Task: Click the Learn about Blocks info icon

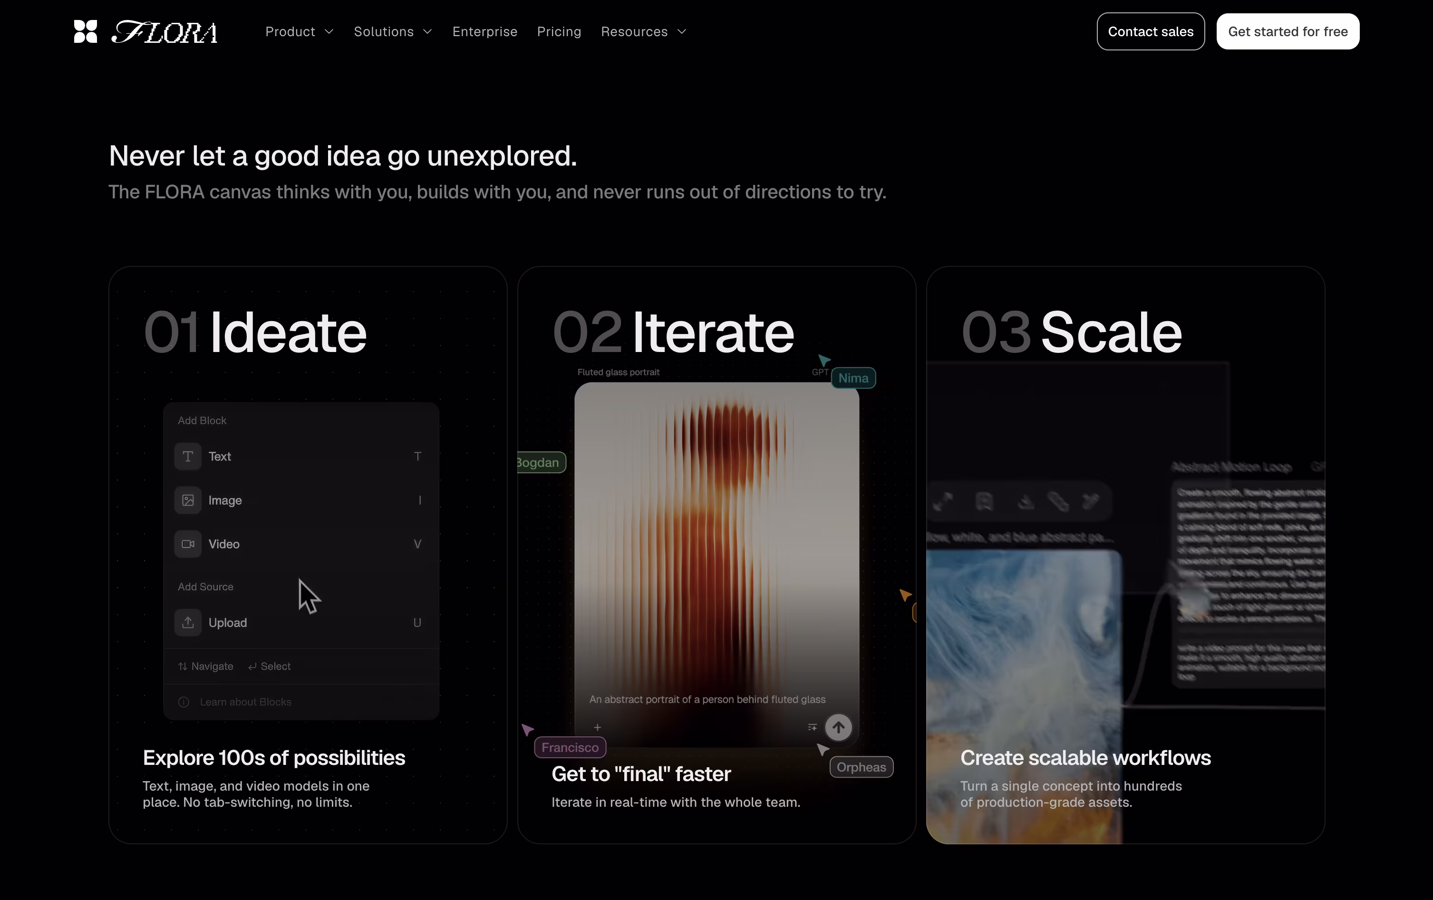Action: click(184, 703)
